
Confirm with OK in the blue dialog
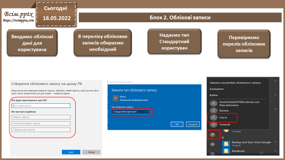point(177,124)
